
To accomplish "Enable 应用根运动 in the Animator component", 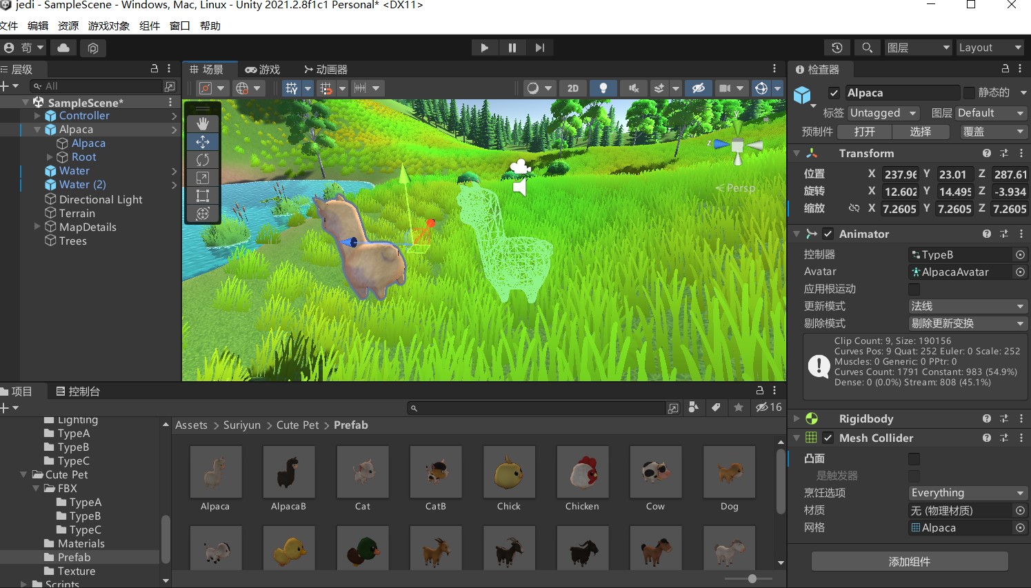I will [914, 289].
